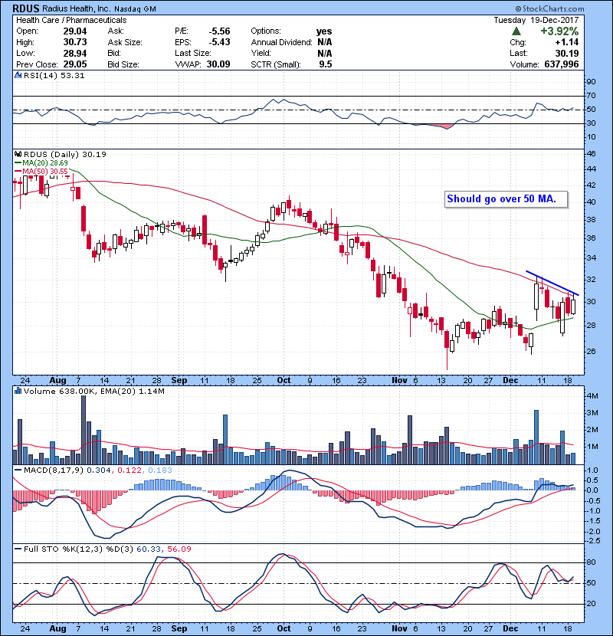Click the High price value 30.73
The image size is (613, 636).
click(x=75, y=42)
